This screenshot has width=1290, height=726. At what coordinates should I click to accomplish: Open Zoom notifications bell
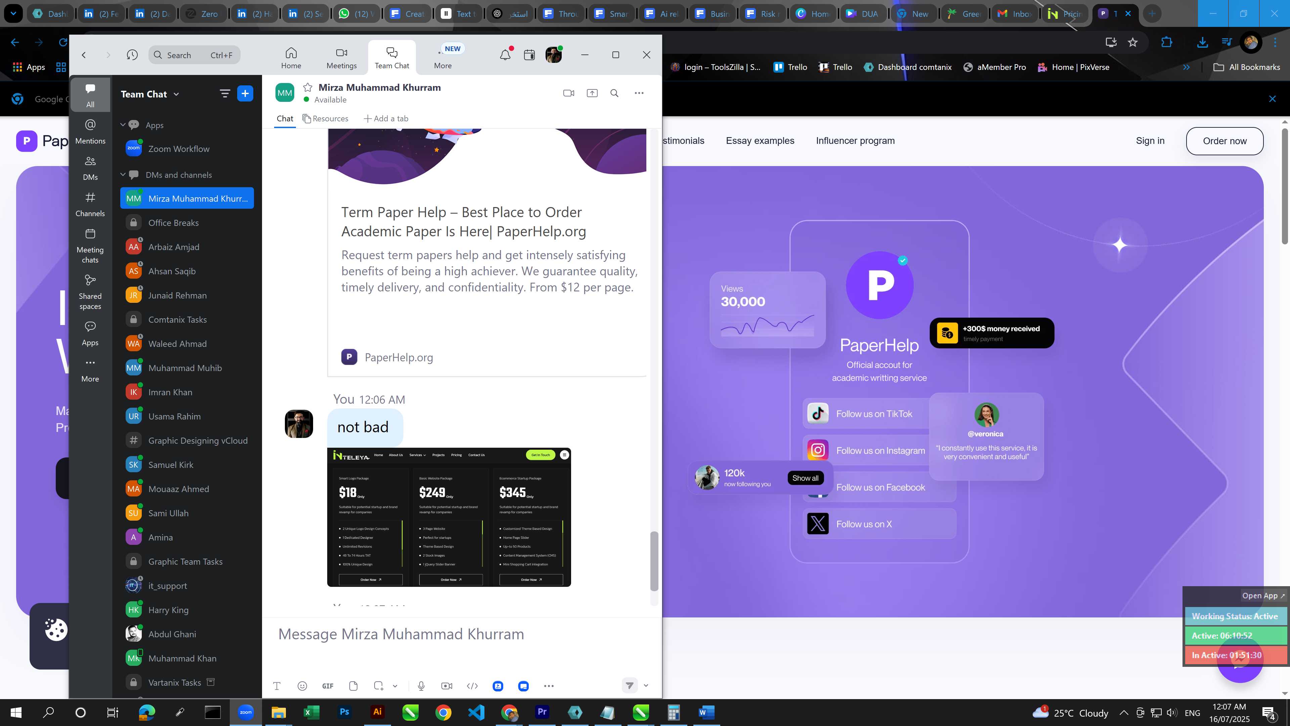505,54
